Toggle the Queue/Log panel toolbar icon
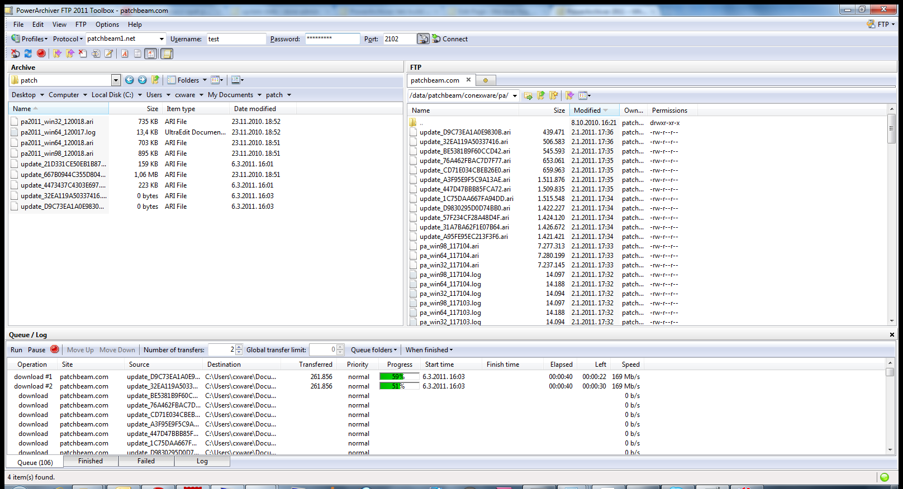 pyautogui.click(x=167, y=54)
